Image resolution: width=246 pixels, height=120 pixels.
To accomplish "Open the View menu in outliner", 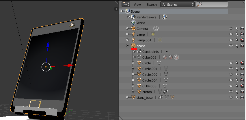I will [137, 5].
